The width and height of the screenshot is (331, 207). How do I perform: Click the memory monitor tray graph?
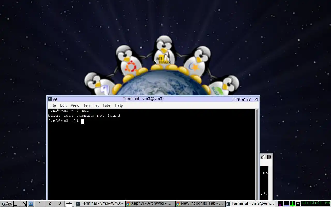pyautogui.click(x=286, y=204)
